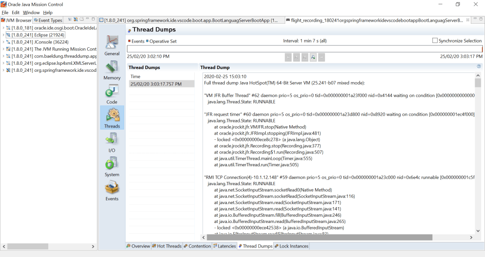Screen dimensions: 485x257
Task: Click the second greyed range navigator button
Action: 296,57
